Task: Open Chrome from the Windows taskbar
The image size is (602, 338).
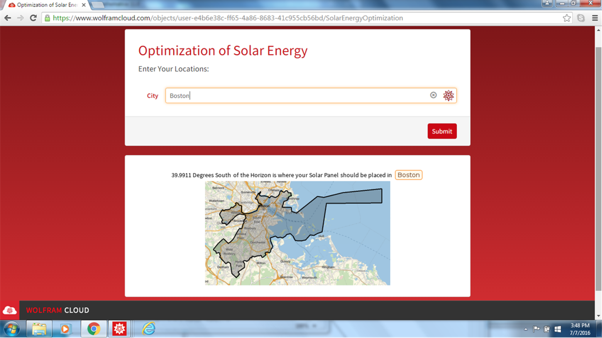Action: pos(94,329)
